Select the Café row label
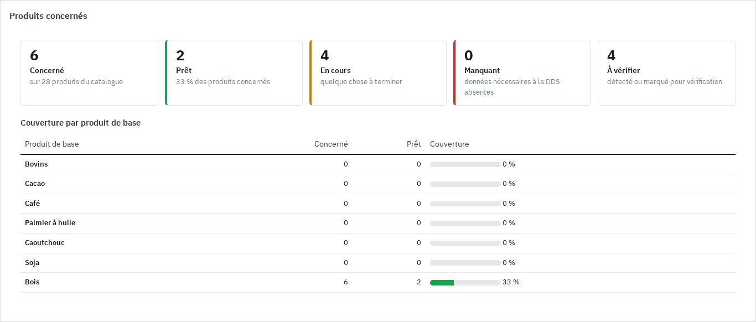 (33, 204)
